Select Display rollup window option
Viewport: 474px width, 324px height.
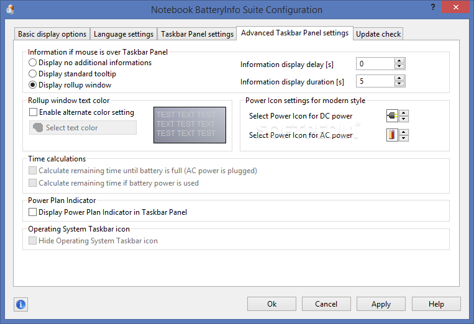click(x=70, y=85)
